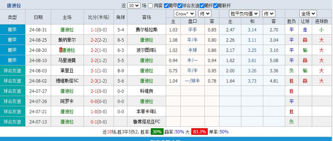
Task: Open away team 波尔图B队
Action: [146, 50]
